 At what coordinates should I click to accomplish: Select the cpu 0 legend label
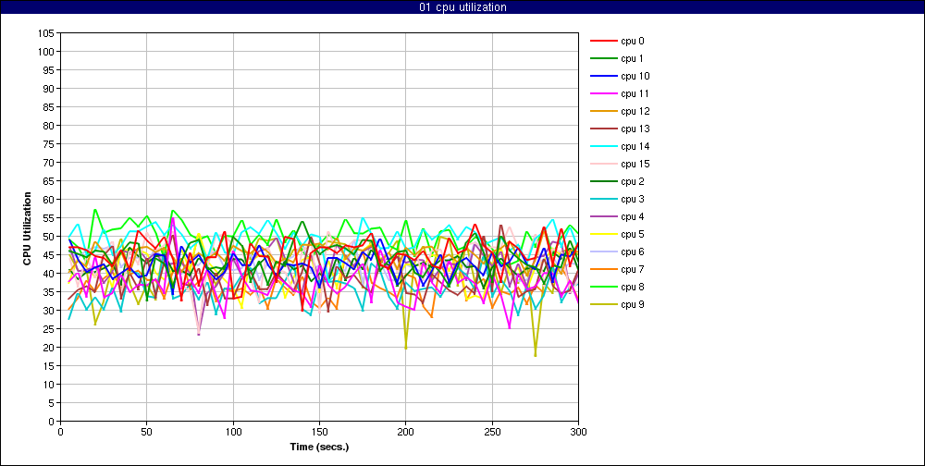pos(633,42)
